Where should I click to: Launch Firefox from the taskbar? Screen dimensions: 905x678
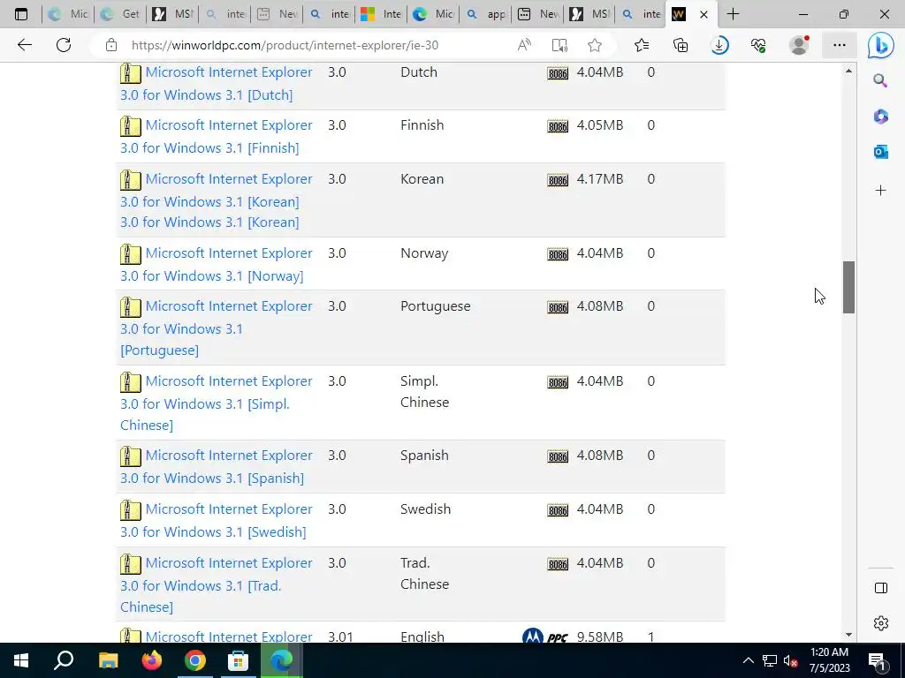point(152,660)
